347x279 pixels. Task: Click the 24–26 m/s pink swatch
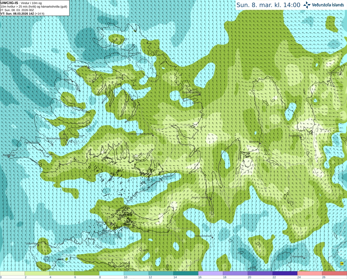(x=310, y=273)
